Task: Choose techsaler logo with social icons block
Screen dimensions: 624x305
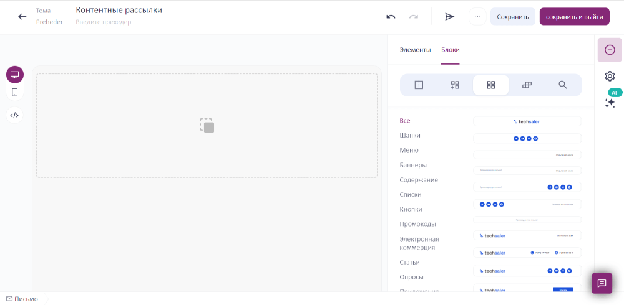Action: pos(527,271)
